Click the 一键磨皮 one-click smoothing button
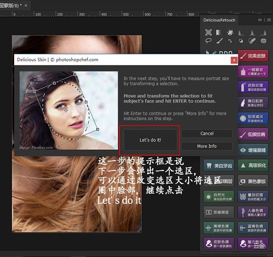 pos(253,71)
